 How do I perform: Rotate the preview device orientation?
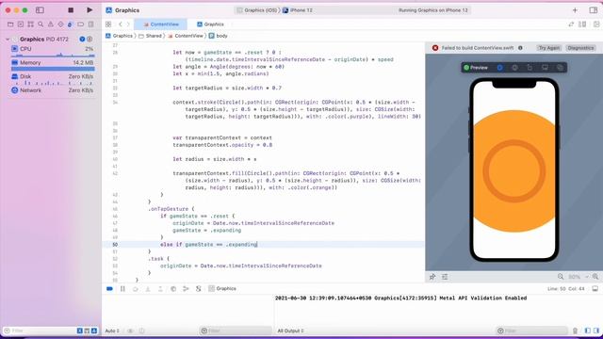(x=530, y=68)
